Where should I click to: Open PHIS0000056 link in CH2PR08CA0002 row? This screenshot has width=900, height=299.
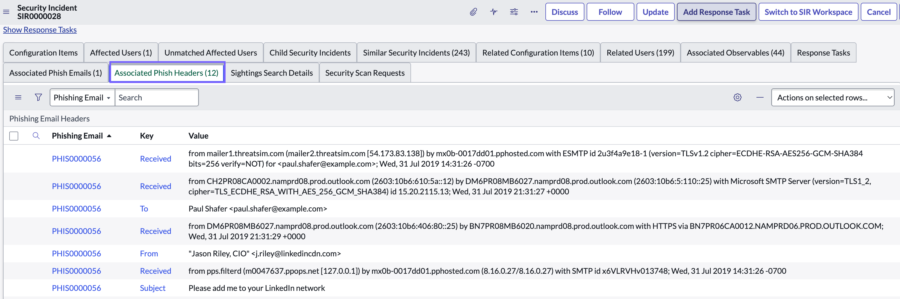[x=76, y=187]
